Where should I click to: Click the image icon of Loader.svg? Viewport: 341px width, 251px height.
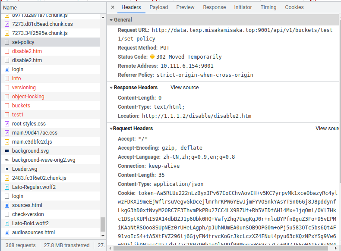point(7,169)
